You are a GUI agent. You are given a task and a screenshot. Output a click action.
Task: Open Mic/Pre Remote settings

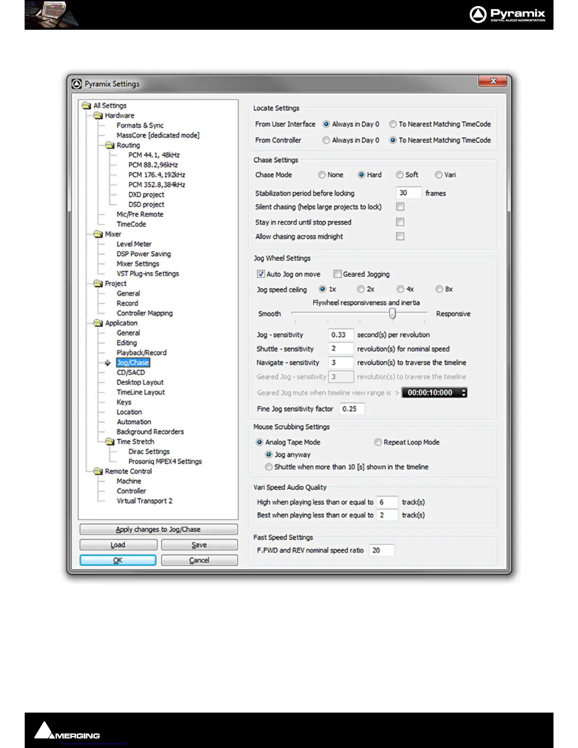[x=140, y=214]
